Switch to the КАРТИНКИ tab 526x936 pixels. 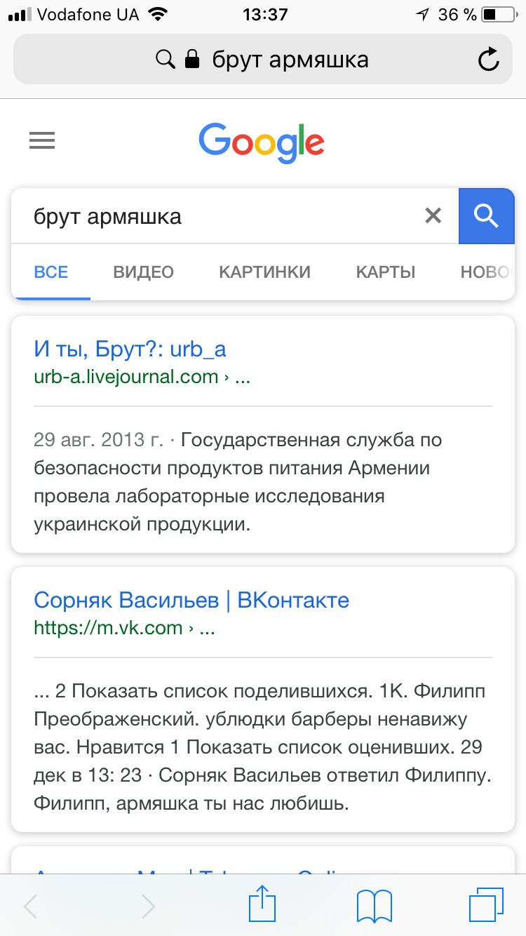[x=264, y=272]
